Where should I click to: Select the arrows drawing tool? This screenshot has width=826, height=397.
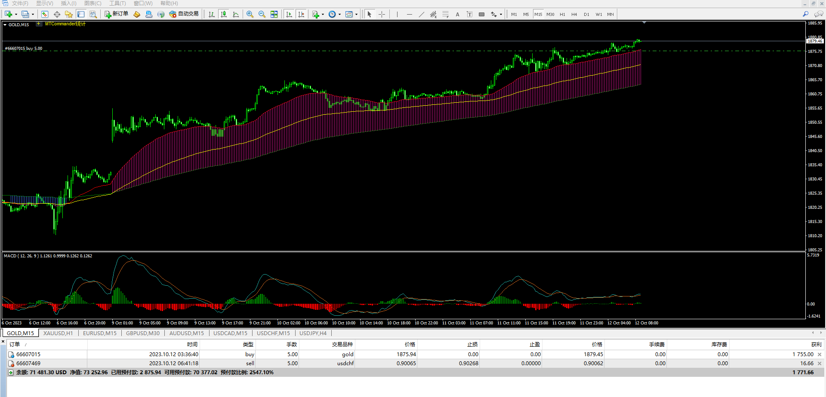click(x=493, y=14)
